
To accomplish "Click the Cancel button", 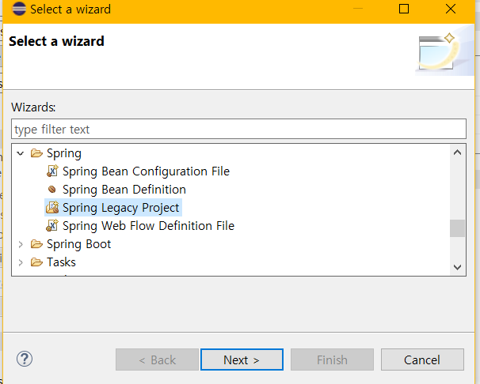I will coord(422,360).
